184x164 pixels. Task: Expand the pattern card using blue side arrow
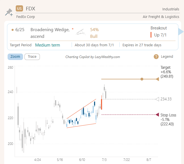tap(181, 32)
